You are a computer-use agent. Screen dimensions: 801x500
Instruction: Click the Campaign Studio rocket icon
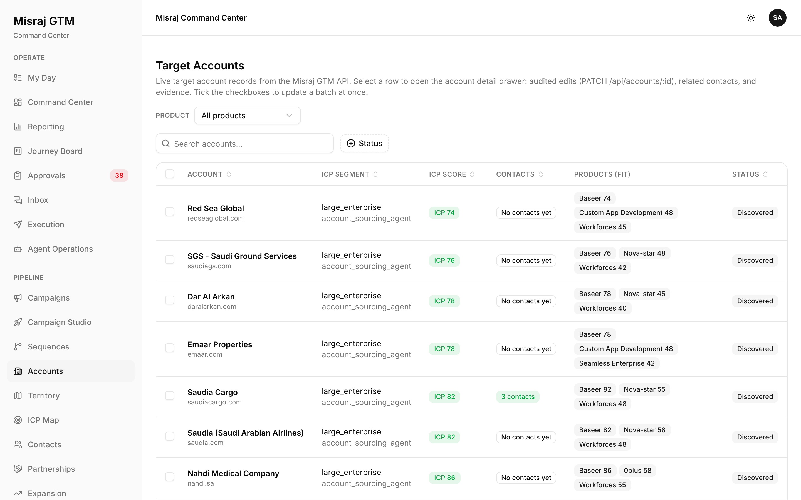point(18,322)
